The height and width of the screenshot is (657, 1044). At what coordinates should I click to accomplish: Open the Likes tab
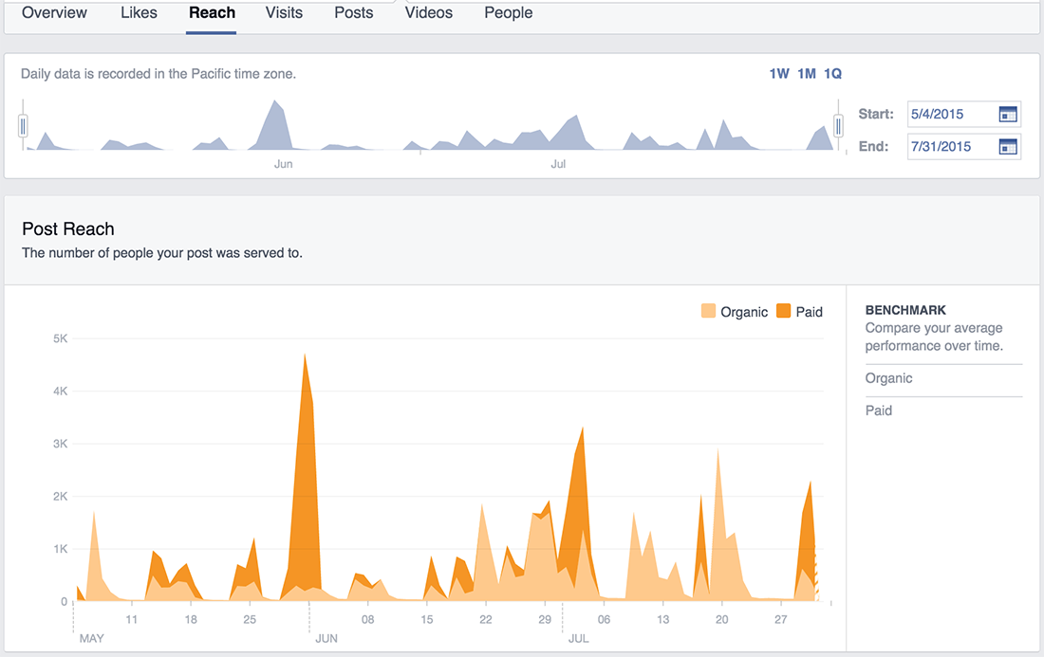[x=140, y=12]
